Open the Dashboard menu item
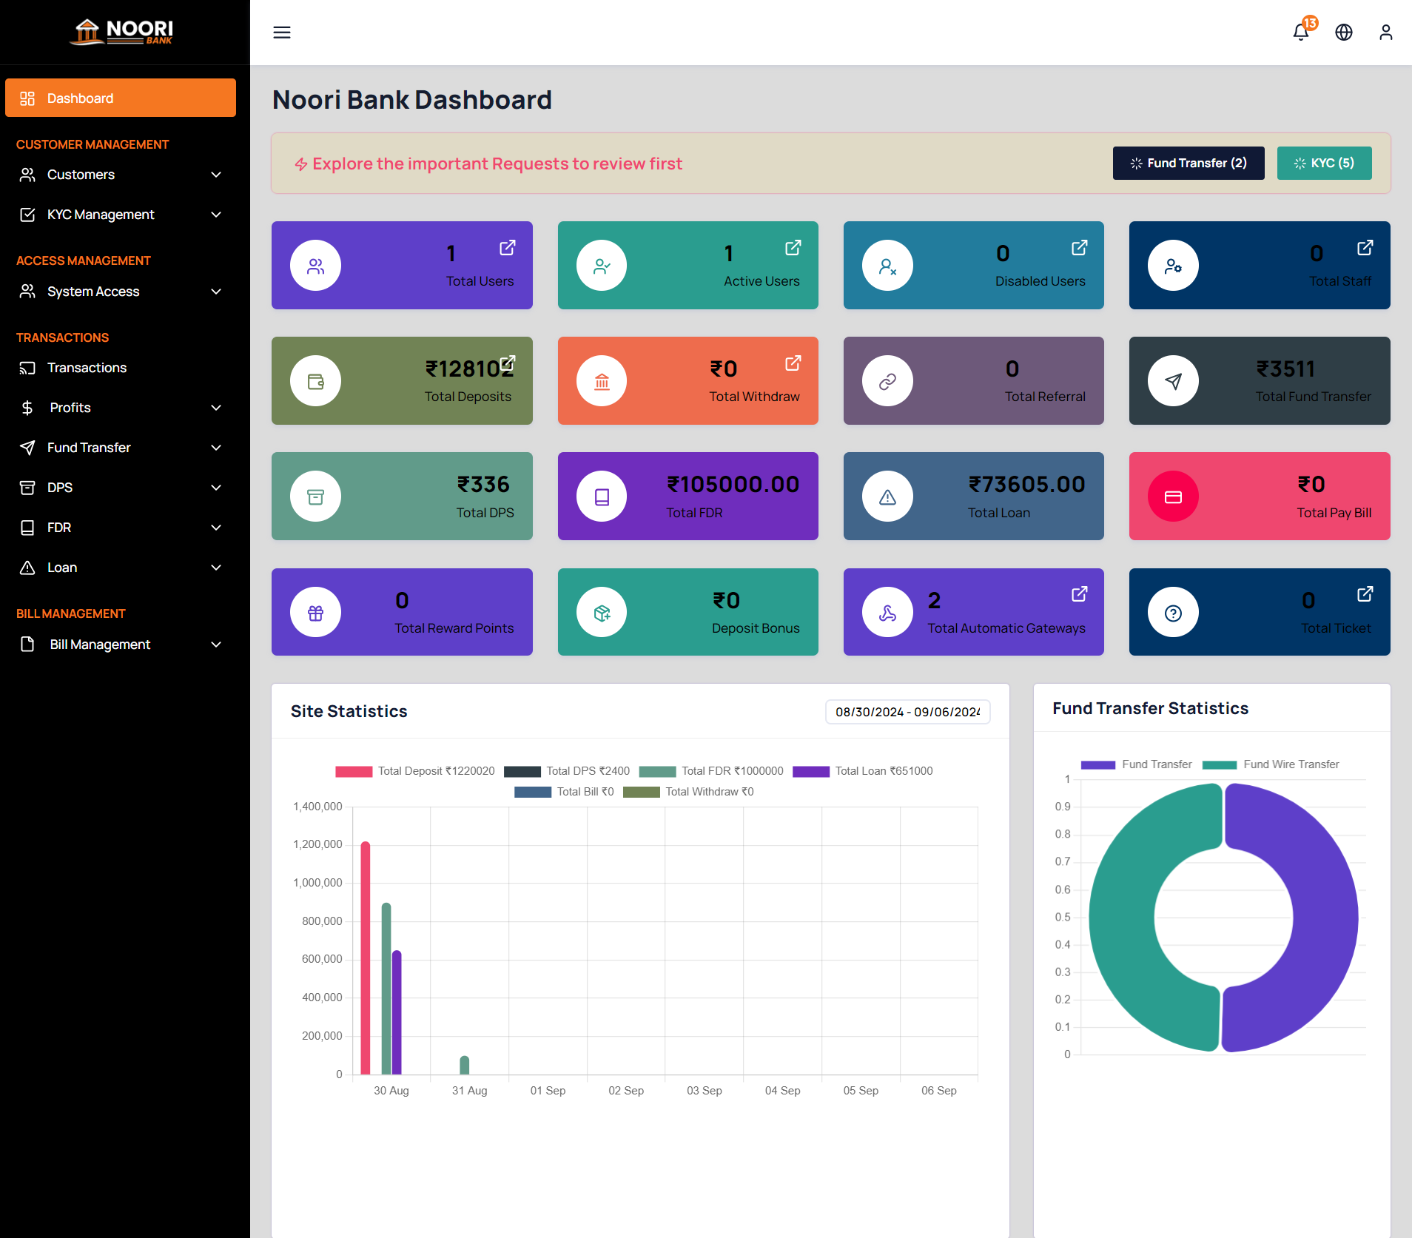The width and height of the screenshot is (1412, 1238). point(120,98)
